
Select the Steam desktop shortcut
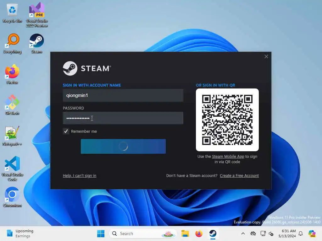36,43
